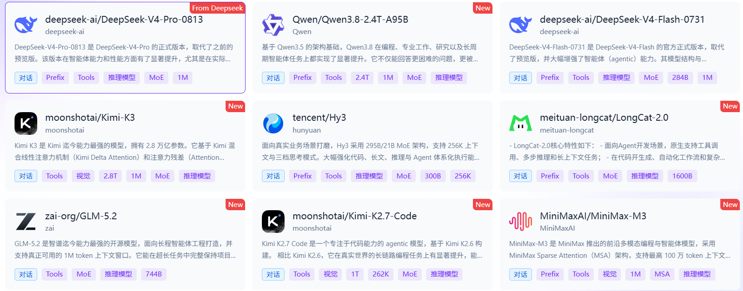Click the From Deepseek badge

(x=217, y=8)
